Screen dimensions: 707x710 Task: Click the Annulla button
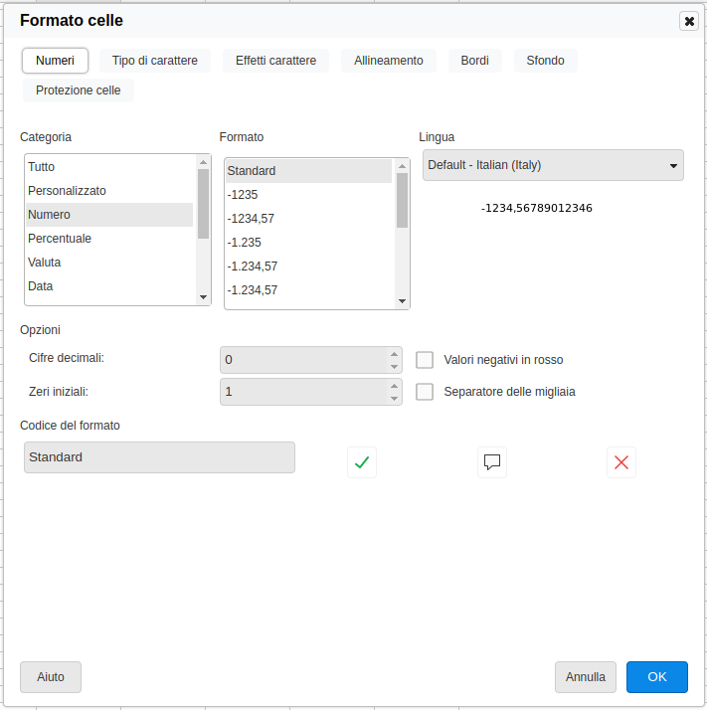(586, 677)
